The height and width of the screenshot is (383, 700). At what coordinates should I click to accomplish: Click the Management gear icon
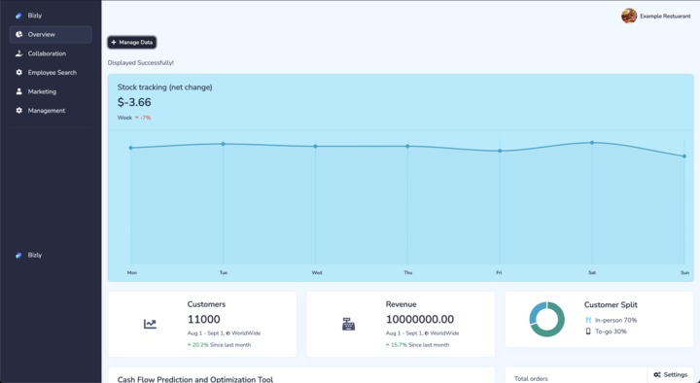[18, 110]
